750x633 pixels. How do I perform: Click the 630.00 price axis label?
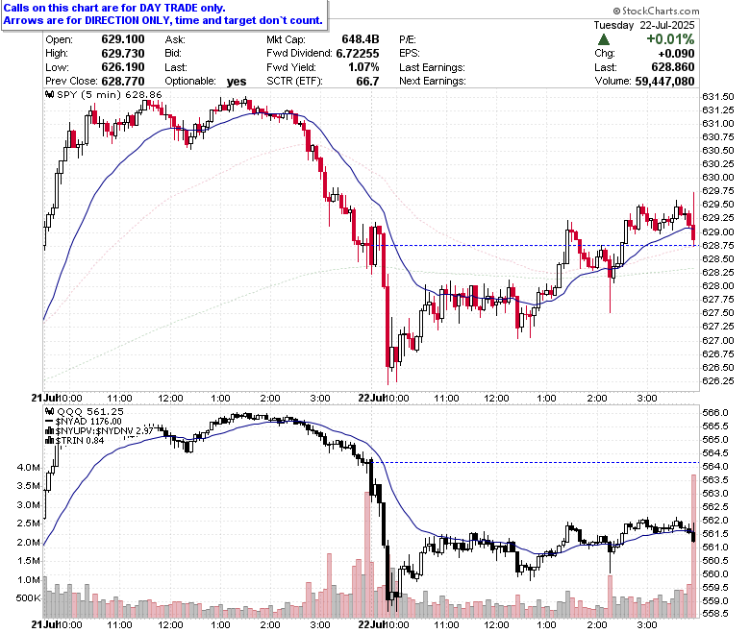717,178
